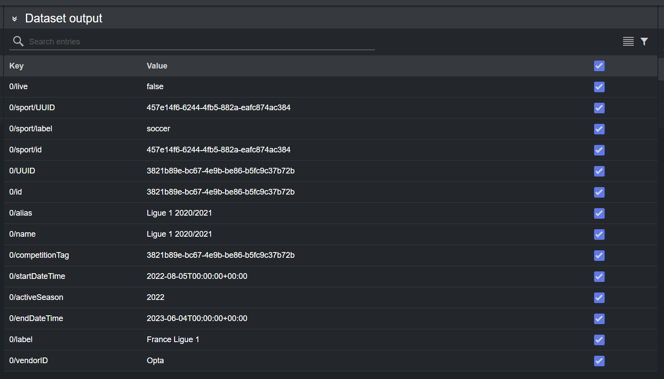Toggle the row density list icon

point(628,41)
